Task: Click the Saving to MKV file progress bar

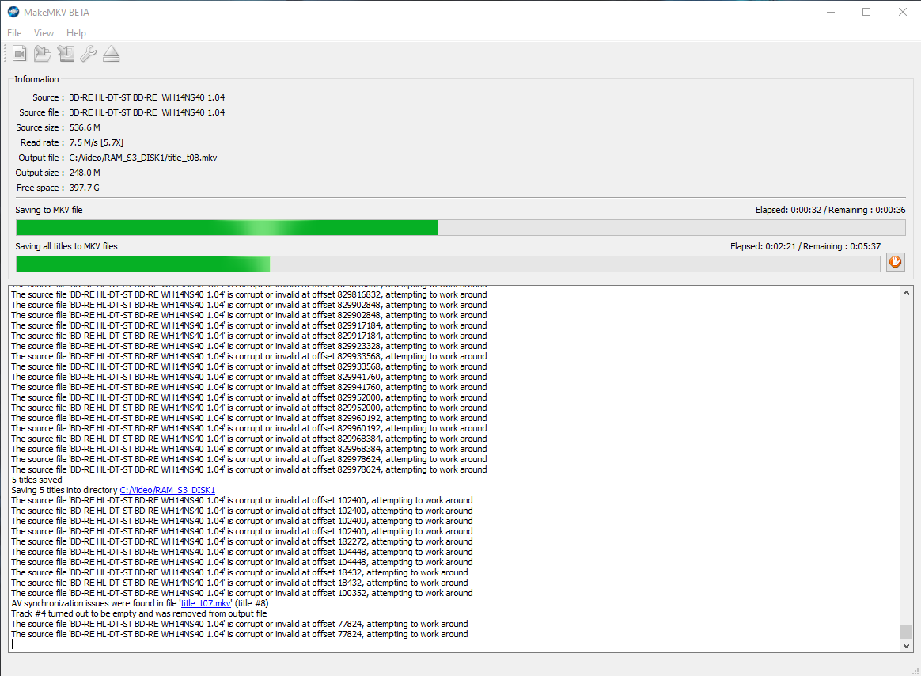Action: point(460,227)
